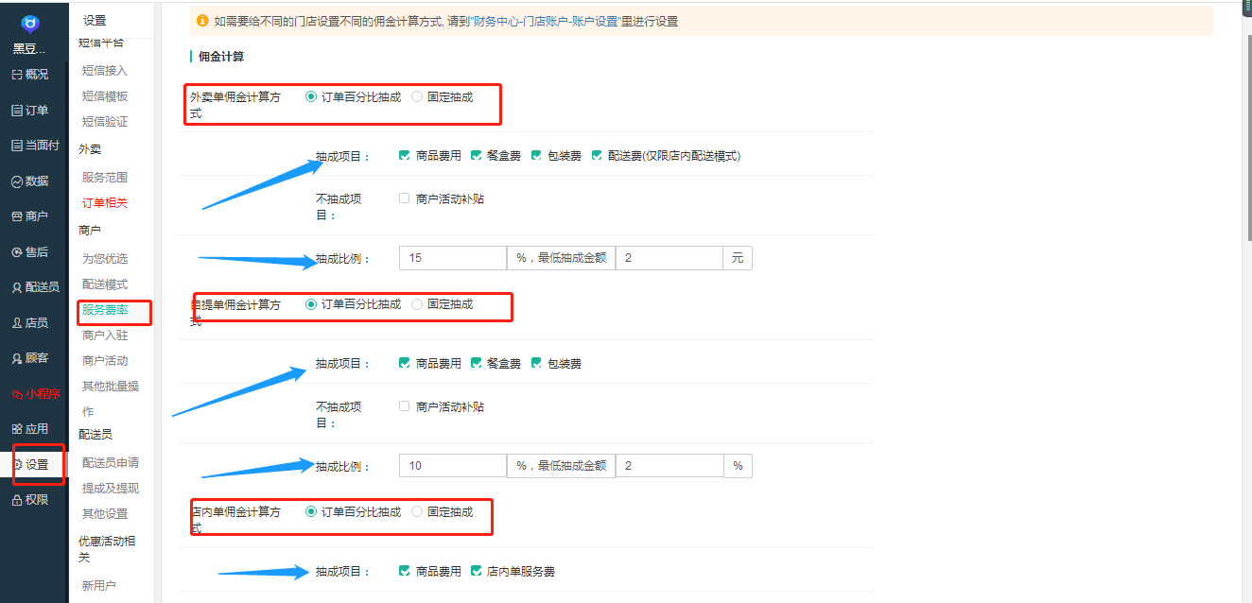The height and width of the screenshot is (603, 1252).
Task: Open 配送员申请 submenu item
Action: click(x=111, y=463)
